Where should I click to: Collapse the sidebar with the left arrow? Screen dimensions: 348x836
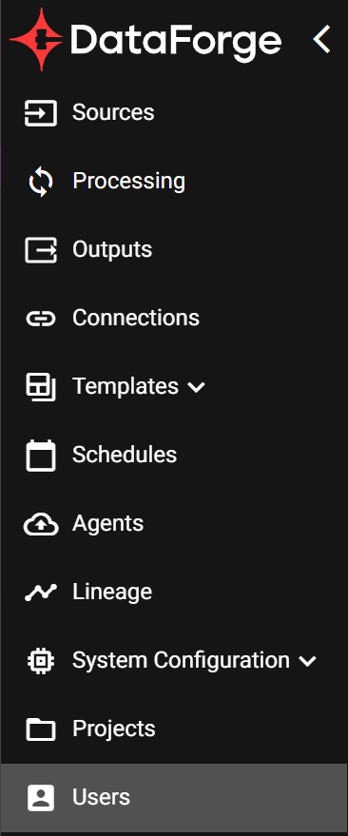tap(322, 39)
